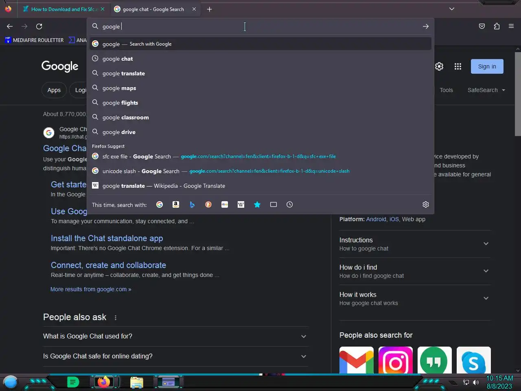Open a new tab with plus button

(x=209, y=9)
